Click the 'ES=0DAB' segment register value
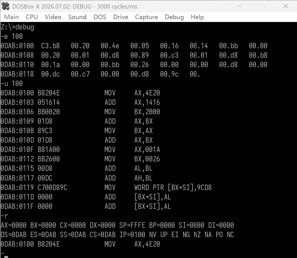 (x=43, y=235)
